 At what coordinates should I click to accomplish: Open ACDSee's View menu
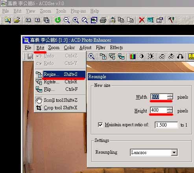(x=30, y=11)
